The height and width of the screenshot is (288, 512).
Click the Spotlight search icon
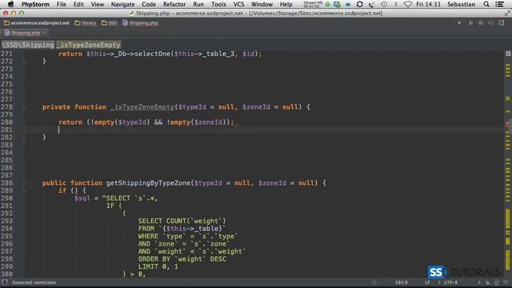pos(486,4)
